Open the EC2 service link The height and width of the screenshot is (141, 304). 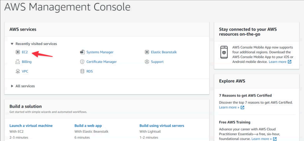(25, 52)
